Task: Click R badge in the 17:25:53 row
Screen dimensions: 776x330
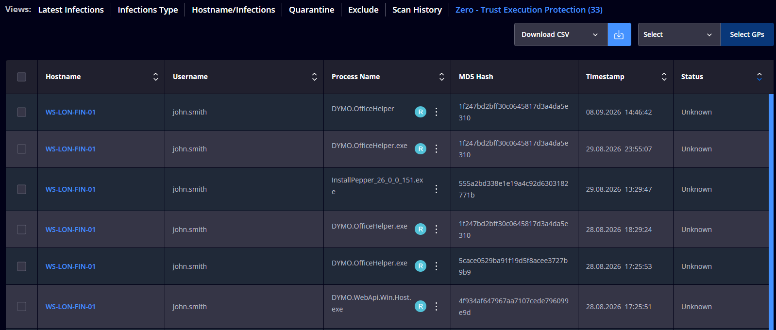Action: click(x=421, y=266)
